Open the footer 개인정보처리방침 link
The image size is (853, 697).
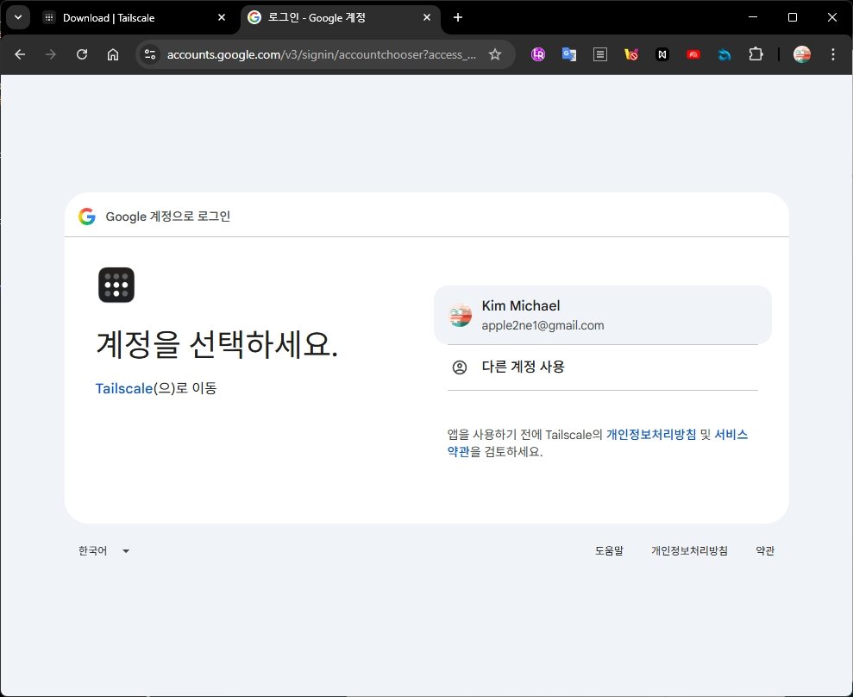coord(689,551)
